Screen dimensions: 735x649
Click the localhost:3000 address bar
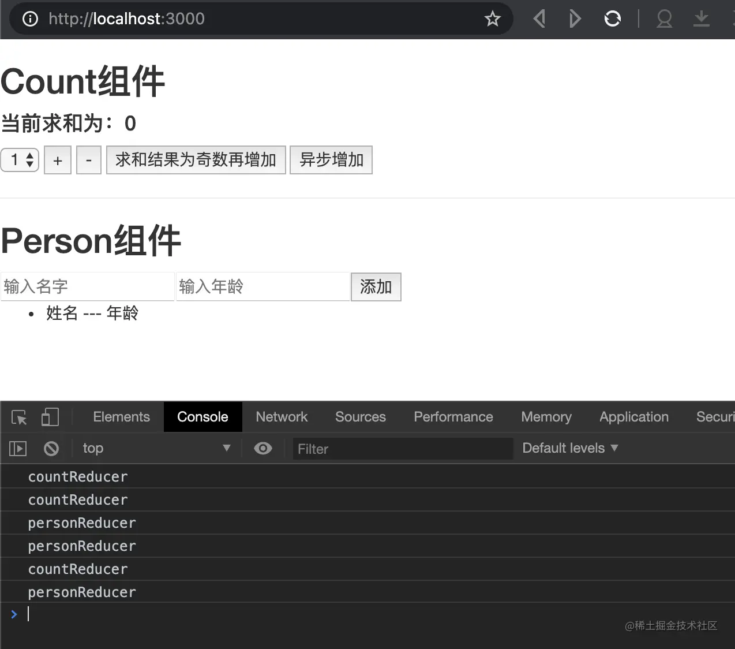(x=261, y=19)
